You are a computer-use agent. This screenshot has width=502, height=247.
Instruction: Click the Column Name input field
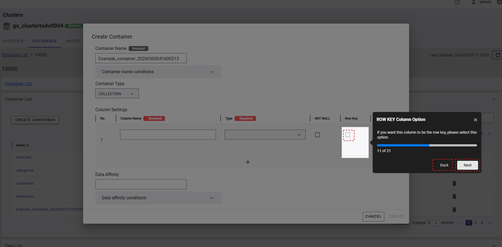click(x=168, y=135)
